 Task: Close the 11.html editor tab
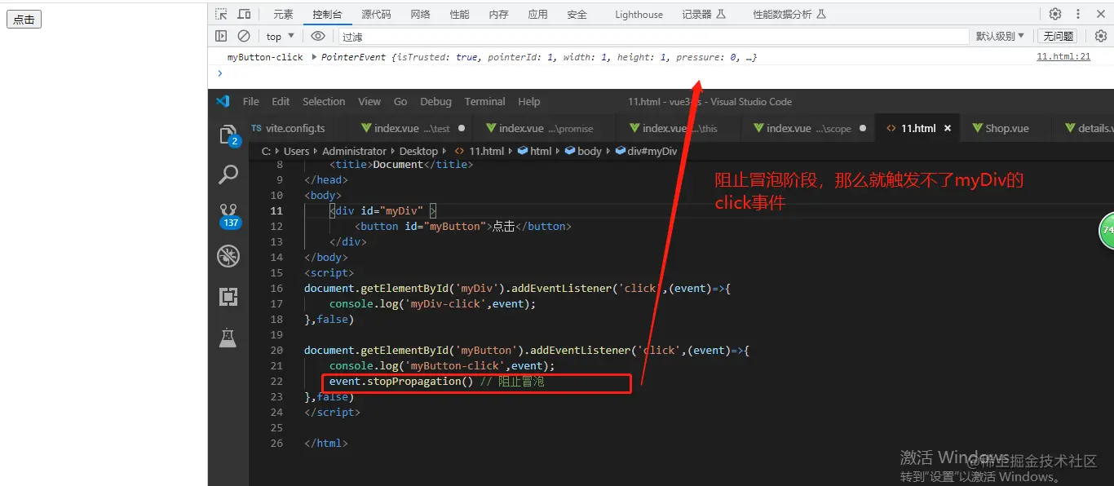(x=948, y=128)
